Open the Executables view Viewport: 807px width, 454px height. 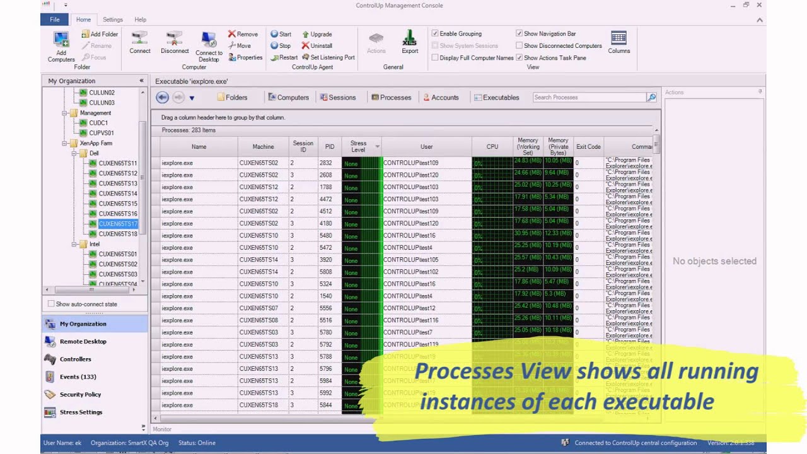click(497, 97)
